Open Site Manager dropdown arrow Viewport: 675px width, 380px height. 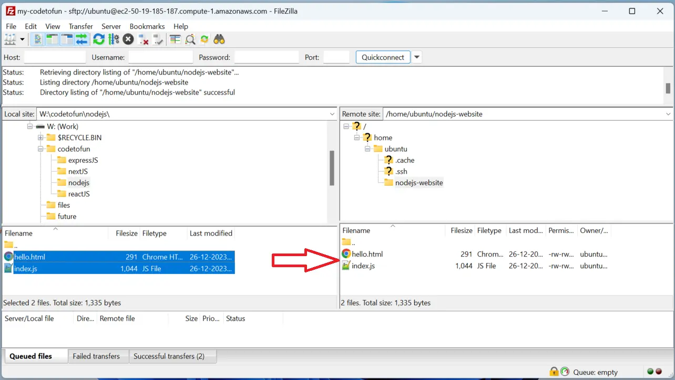pos(22,39)
